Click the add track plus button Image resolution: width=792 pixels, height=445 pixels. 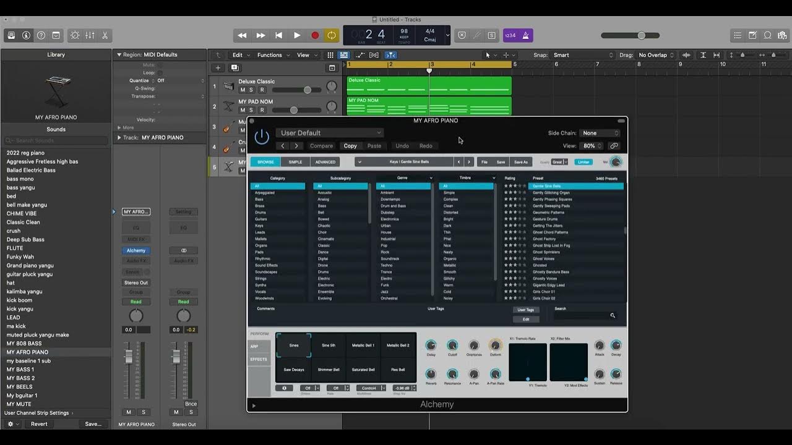point(217,68)
